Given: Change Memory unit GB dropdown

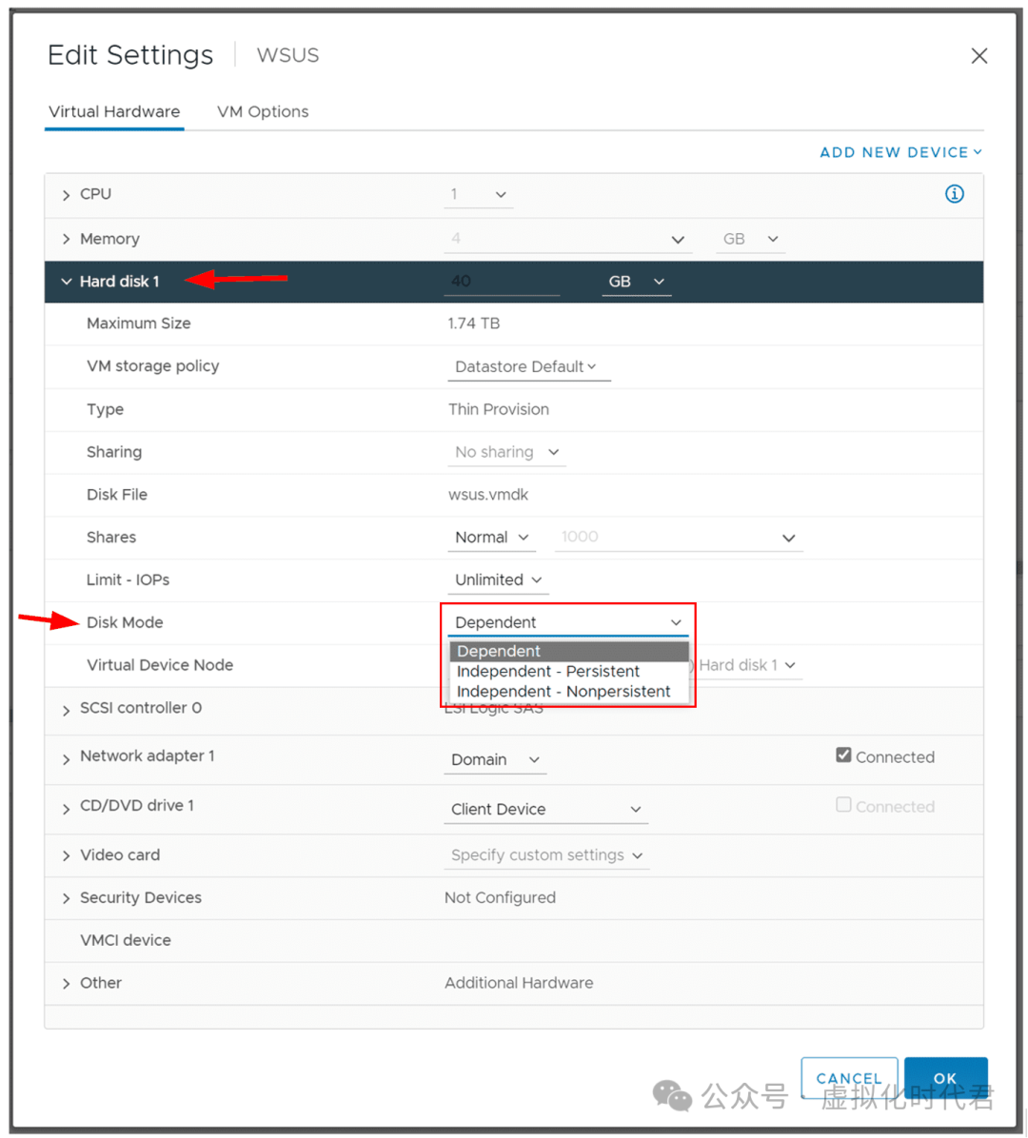Looking at the screenshot, I should pos(751,239).
